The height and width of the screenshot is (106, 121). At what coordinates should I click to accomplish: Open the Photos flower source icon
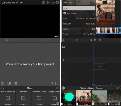click(63, 88)
